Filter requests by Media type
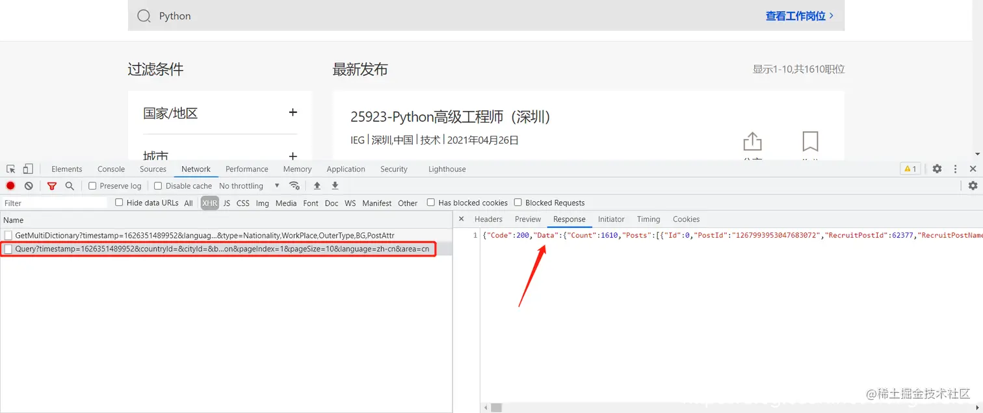Viewport: 983px width, 413px height. click(x=286, y=203)
